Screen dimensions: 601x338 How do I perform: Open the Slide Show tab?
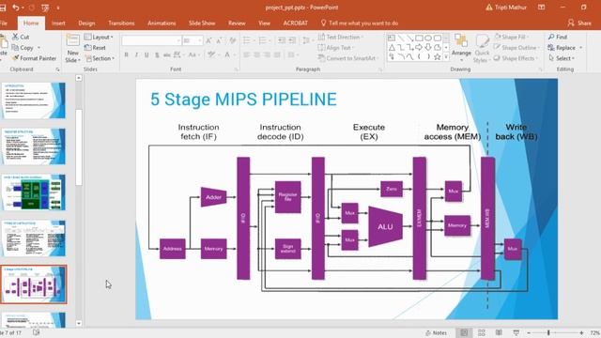[x=202, y=23]
